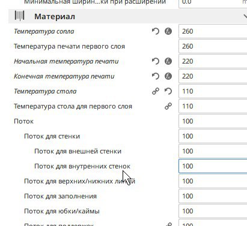This screenshot has height=226, width=247.
Task: Edit the Температура стола field
Action: click(213, 91)
